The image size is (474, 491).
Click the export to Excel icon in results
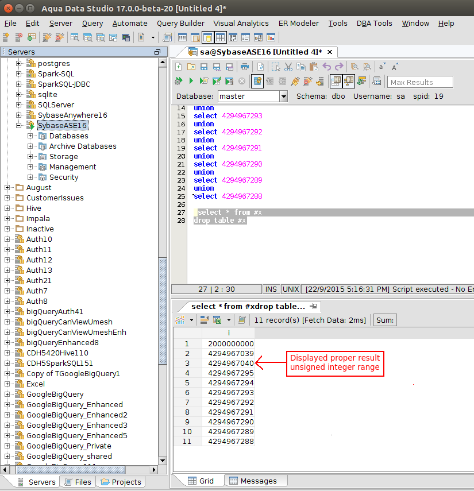click(217, 320)
